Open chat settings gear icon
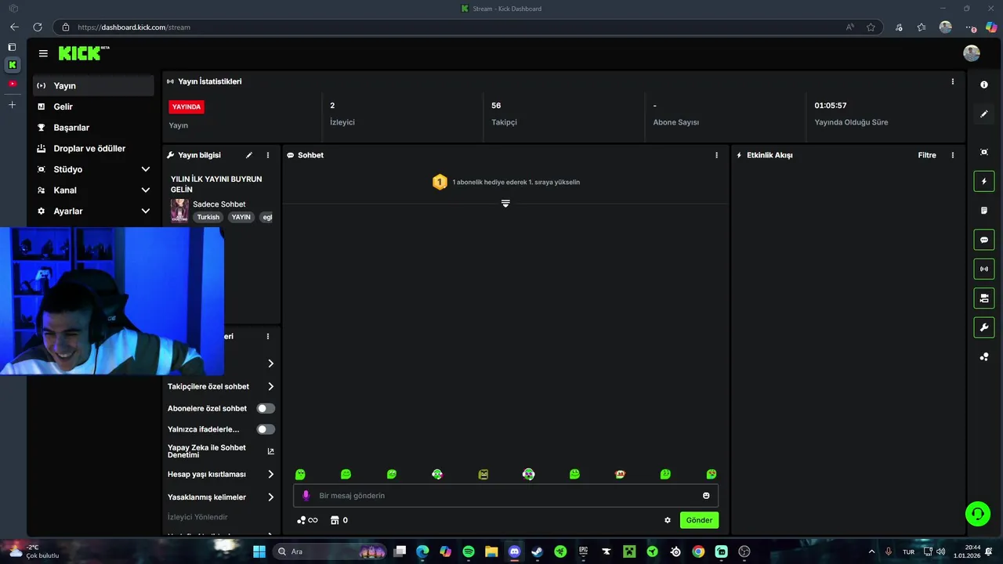This screenshot has width=1003, height=564. coord(668,520)
